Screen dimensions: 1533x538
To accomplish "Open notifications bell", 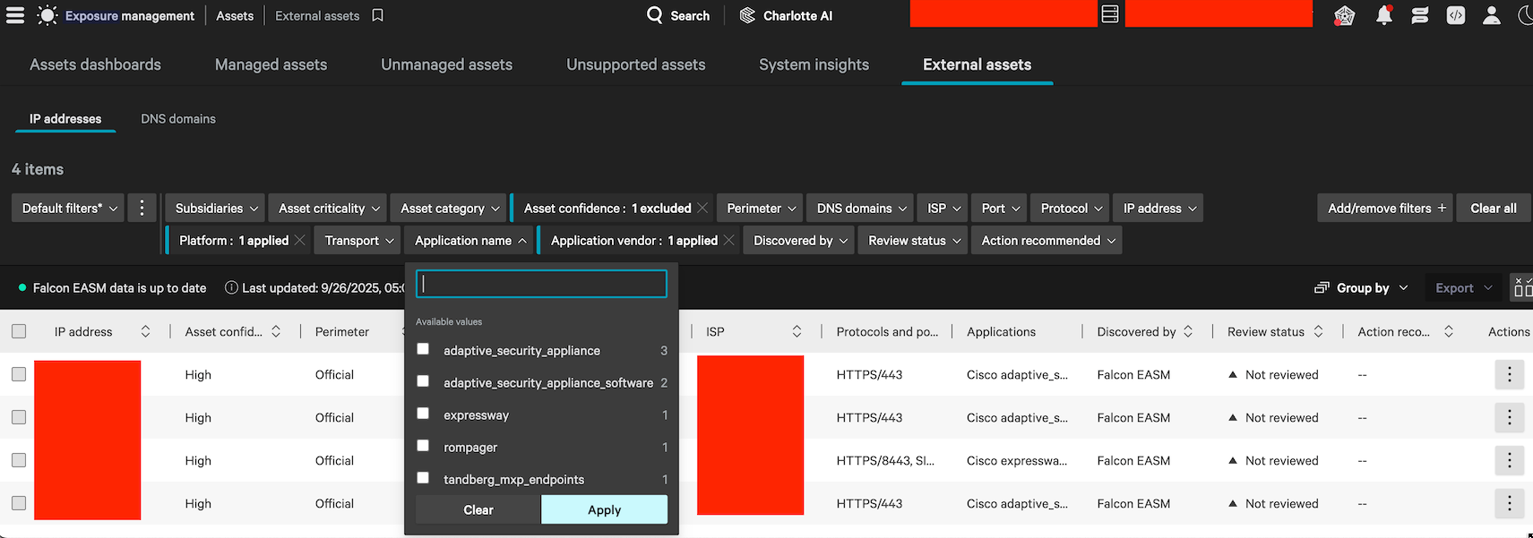I will [1384, 15].
